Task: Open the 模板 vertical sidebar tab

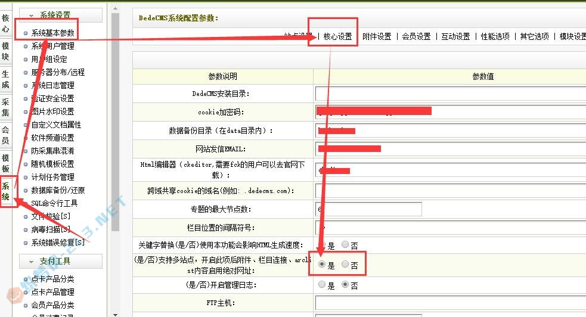Action: (5, 163)
